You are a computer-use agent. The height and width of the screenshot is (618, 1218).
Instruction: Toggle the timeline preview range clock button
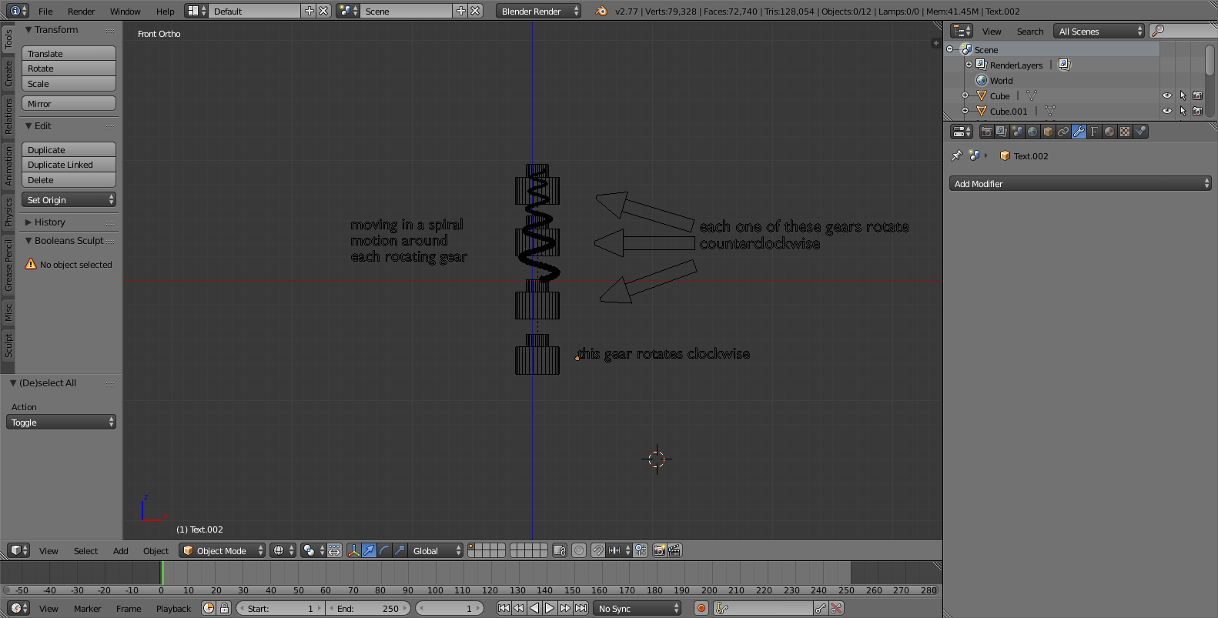click(209, 608)
